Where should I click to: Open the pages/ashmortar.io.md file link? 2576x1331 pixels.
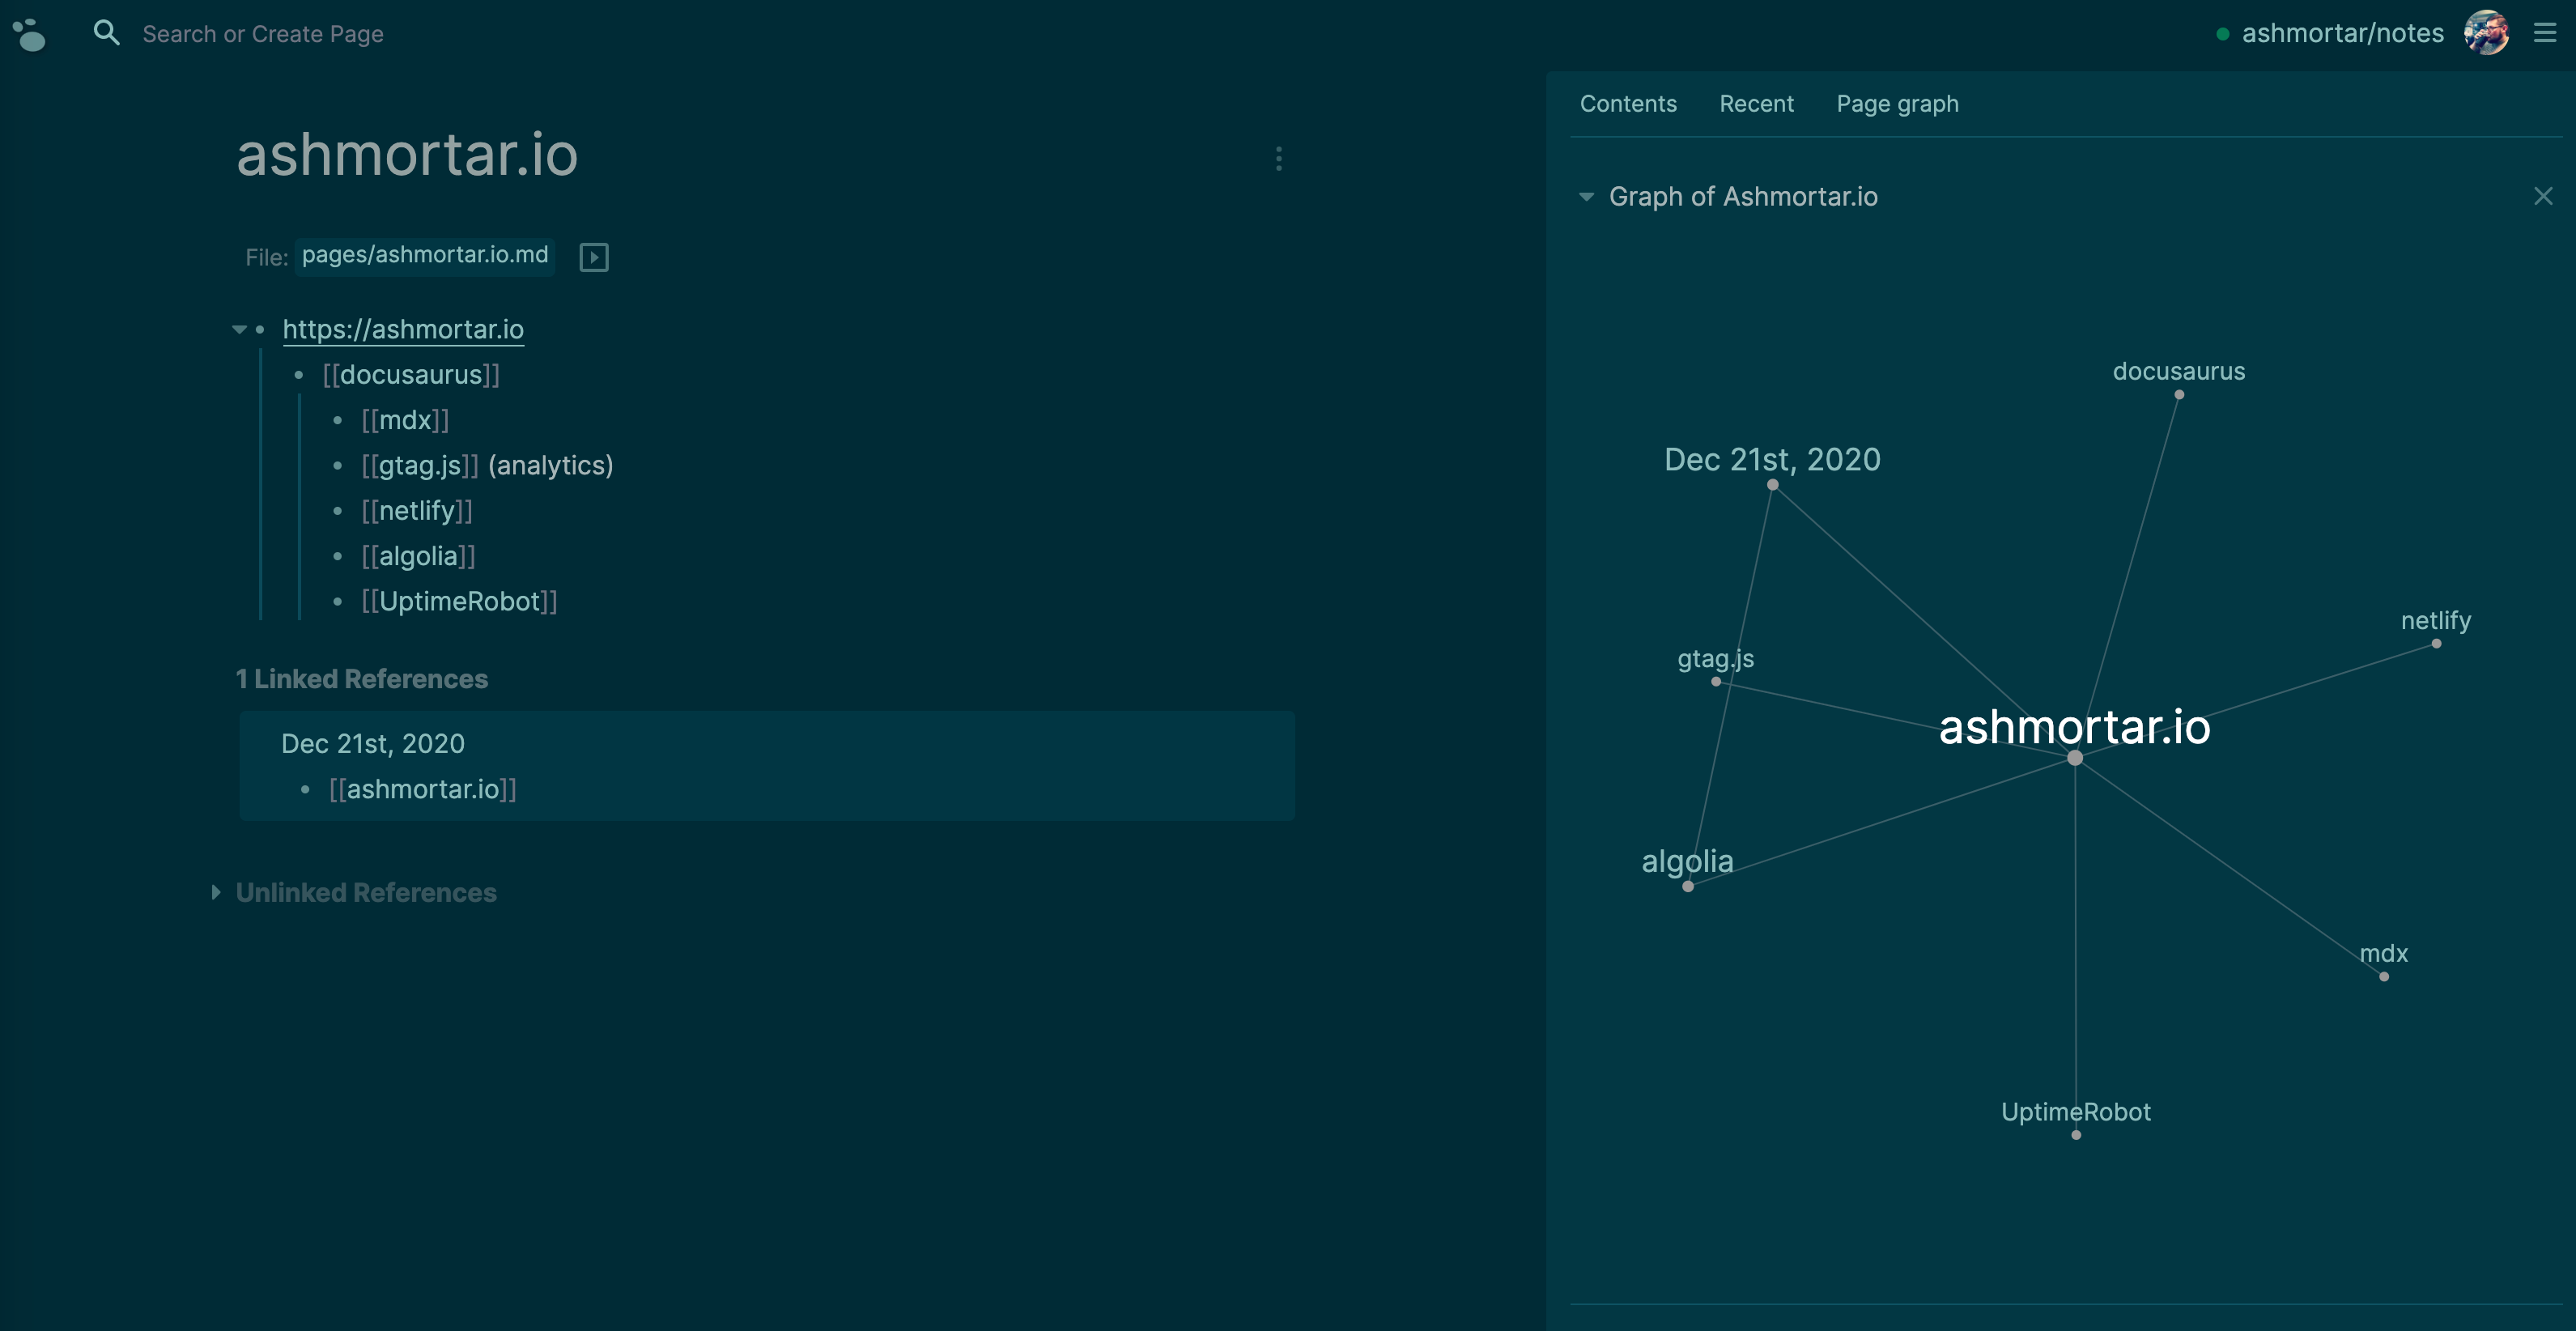(425, 255)
